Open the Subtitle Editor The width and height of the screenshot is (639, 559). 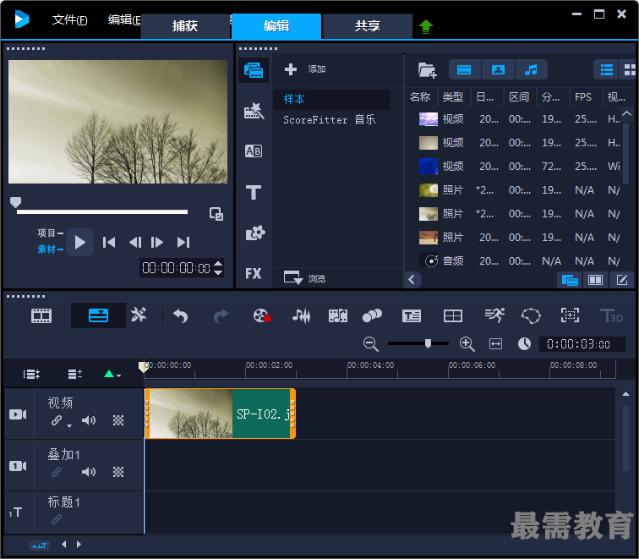(x=412, y=315)
